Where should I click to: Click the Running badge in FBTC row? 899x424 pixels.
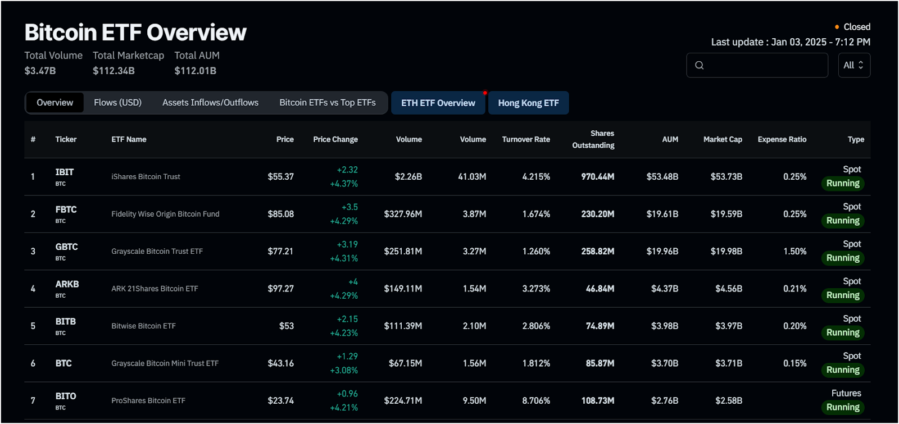click(x=843, y=221)
